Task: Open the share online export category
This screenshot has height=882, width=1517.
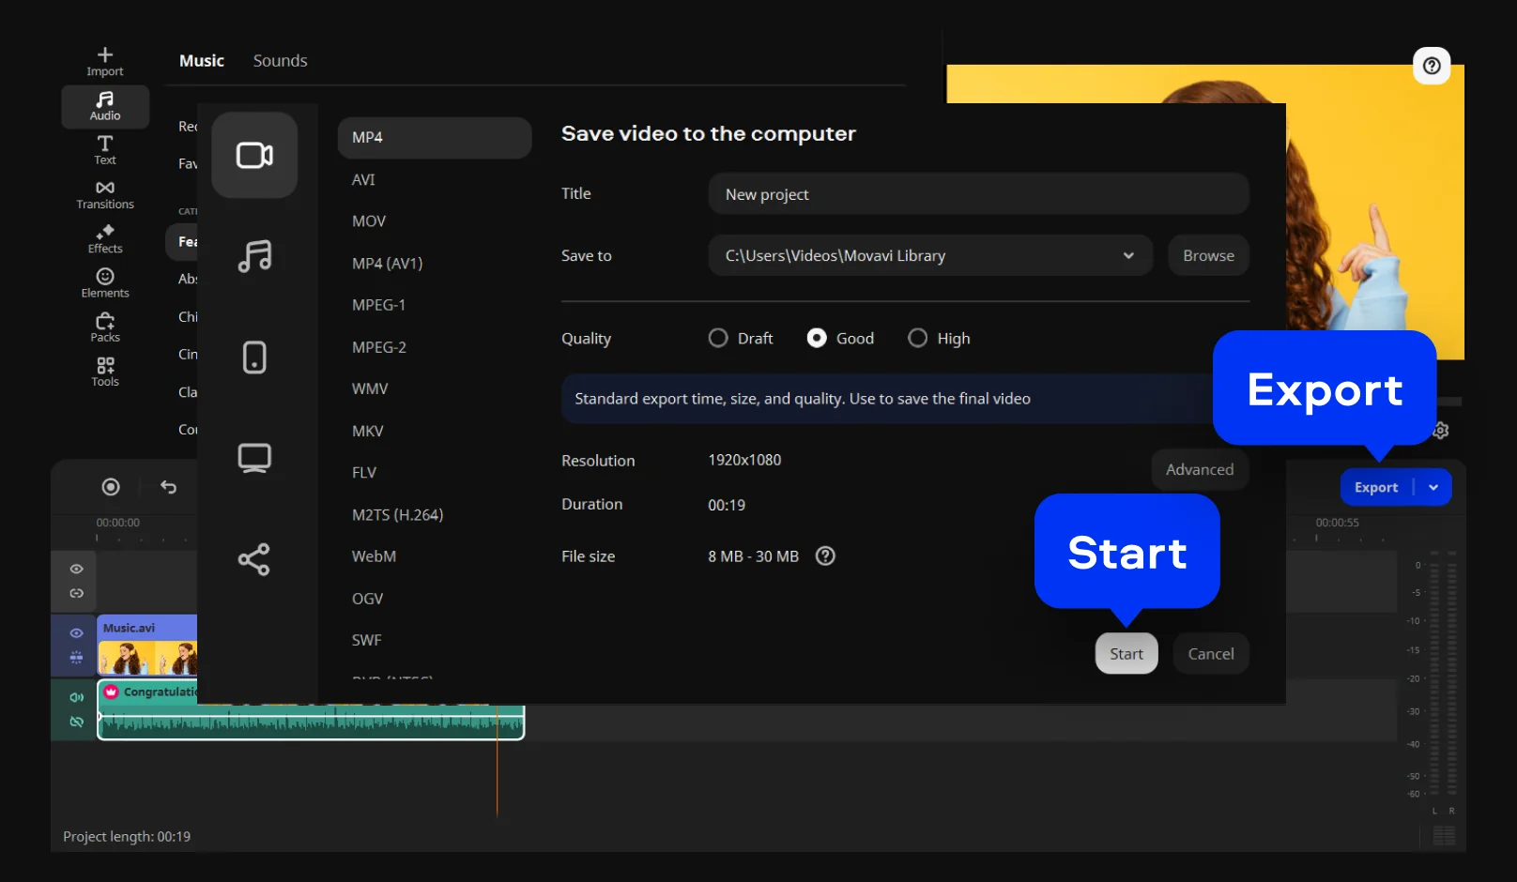Action: (254, 559)
